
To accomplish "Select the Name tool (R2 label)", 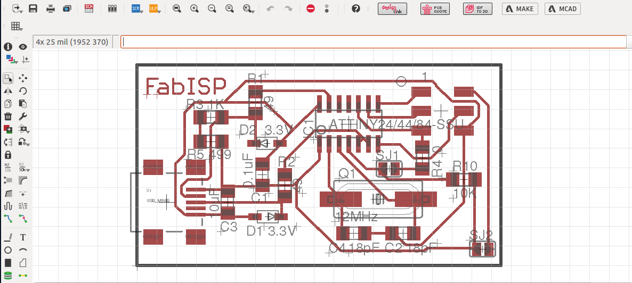I will pos(7,168).
